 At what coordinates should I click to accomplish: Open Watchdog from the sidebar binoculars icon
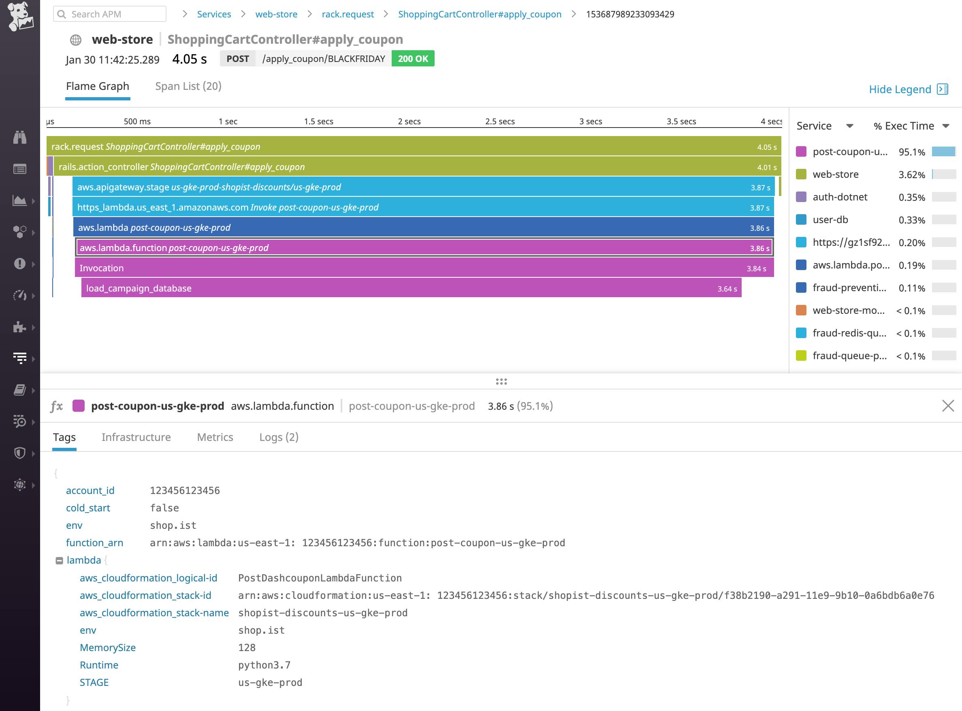click(x=21, y=138)
